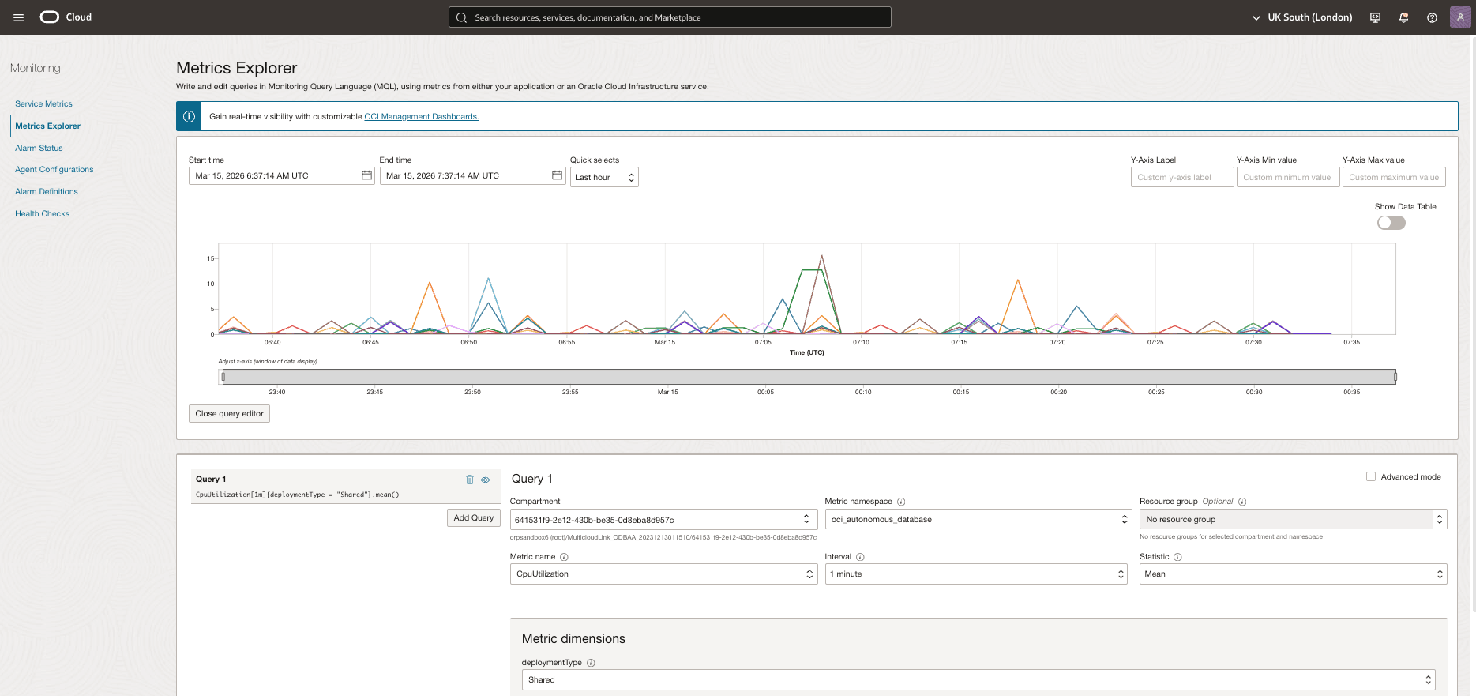This screenshot has height=696, width=1476.
Task: Click the top search resources field
Action: [x=670, y=17]
